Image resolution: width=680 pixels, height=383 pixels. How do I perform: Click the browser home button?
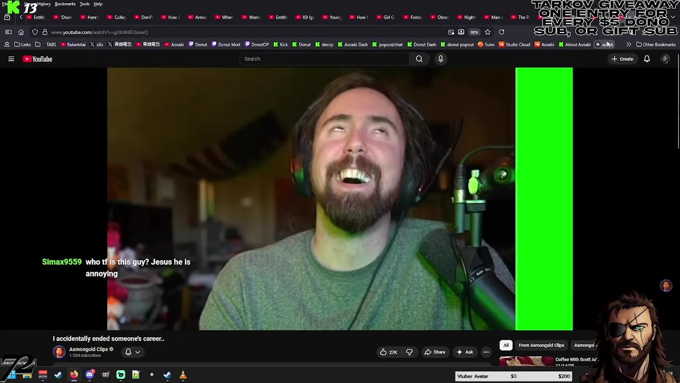[x=21, y=32]
